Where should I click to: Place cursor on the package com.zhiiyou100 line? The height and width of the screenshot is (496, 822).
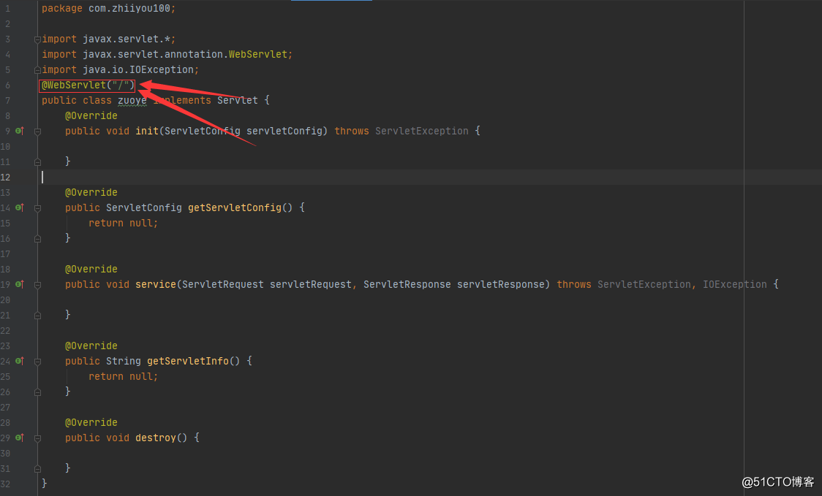[x=108, y=8]
